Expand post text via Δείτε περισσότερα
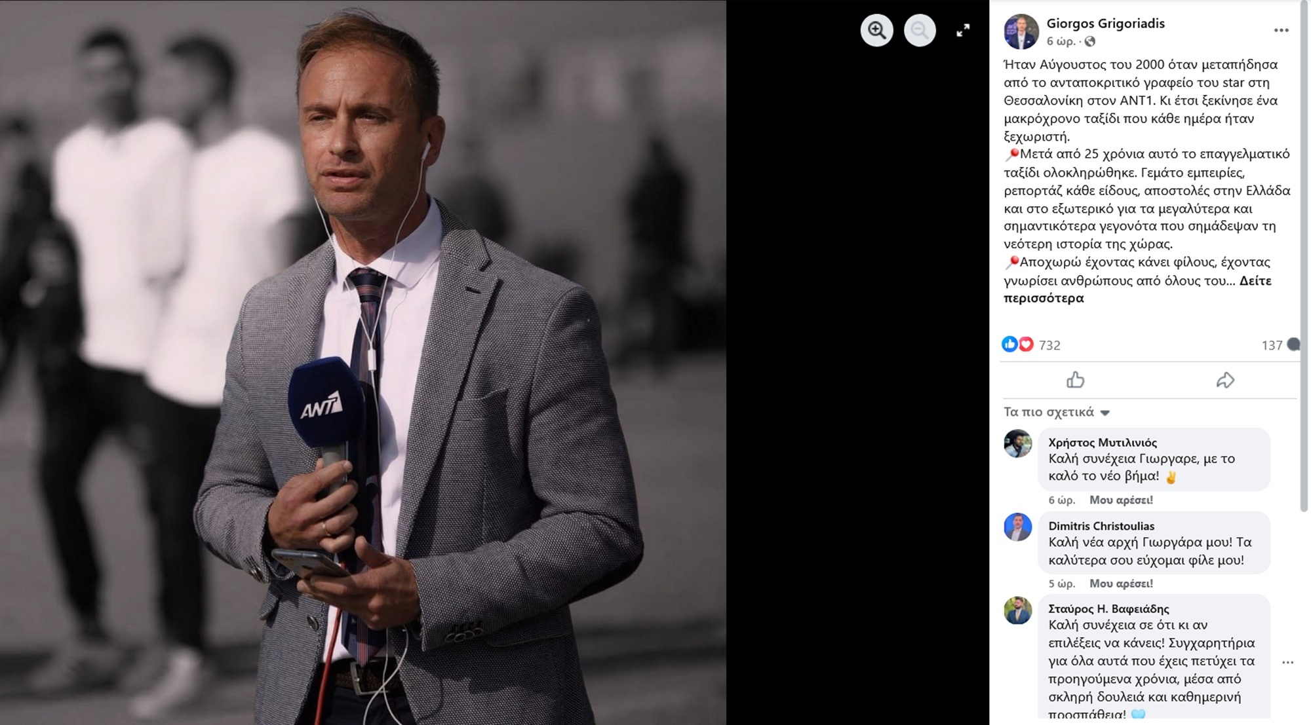This screenshot has height=725, width=1311. pos(1137,289)
